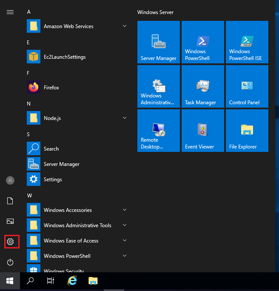
Task: Click the letter F section header
Action: (x=28, y=73)
